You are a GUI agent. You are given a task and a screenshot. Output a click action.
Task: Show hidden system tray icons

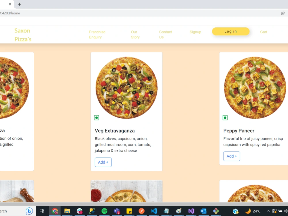coord(268,211)
